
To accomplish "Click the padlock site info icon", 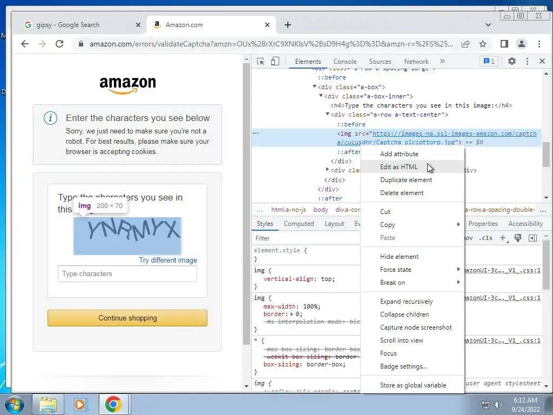I will click(x=81, y=44).
